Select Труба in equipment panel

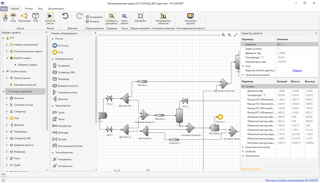click(58, 113)
